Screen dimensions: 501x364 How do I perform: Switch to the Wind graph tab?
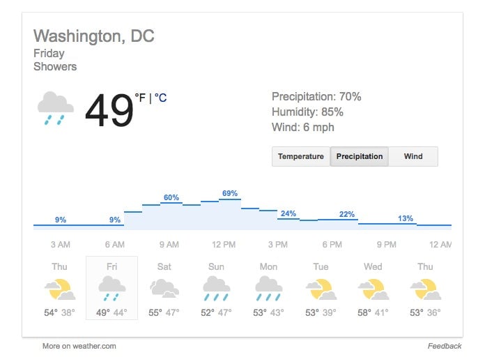click(413, 156)
